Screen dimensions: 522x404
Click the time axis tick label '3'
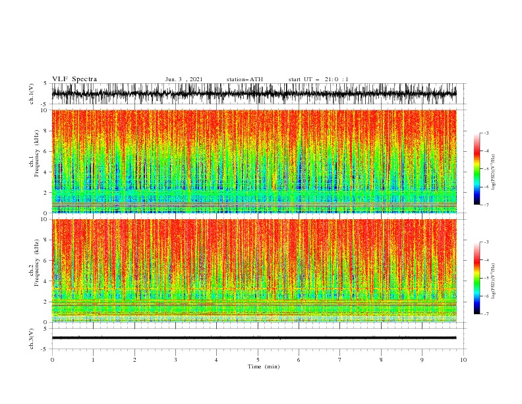tap(175, 360)
